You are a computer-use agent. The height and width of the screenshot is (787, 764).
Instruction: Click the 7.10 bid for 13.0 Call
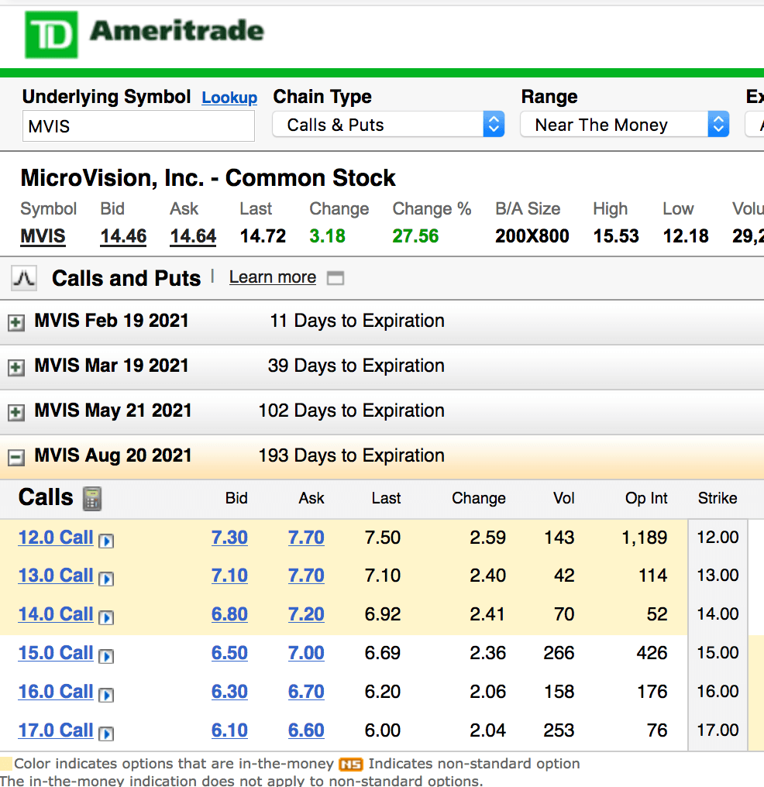click(x=229, y=576)
